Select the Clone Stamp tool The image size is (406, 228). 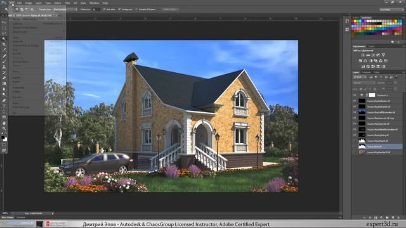(4, 66)
